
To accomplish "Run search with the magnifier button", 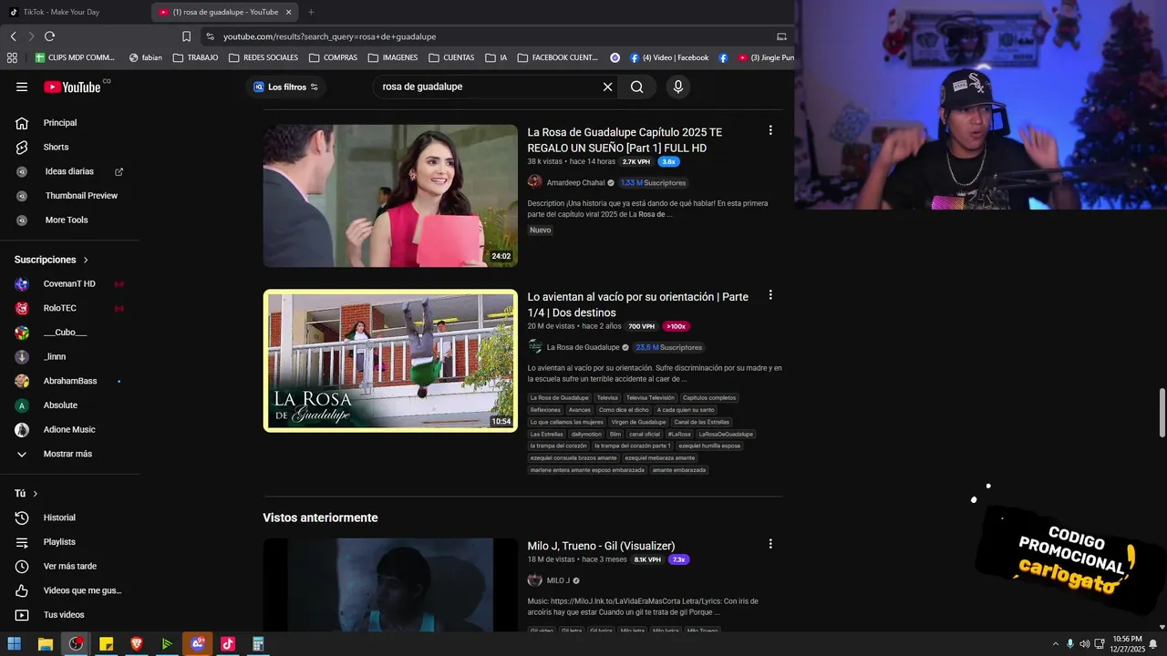I will point(636,87).
